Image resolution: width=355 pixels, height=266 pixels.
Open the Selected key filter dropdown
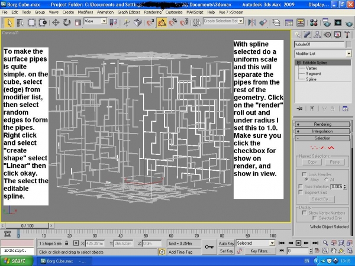click(272, 243)
